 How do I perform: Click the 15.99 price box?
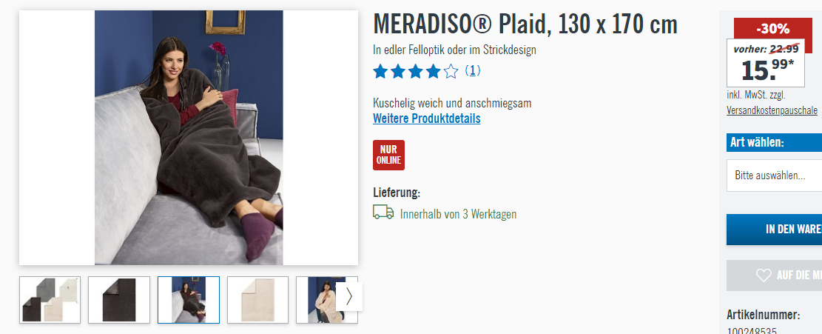pos(765,63)
